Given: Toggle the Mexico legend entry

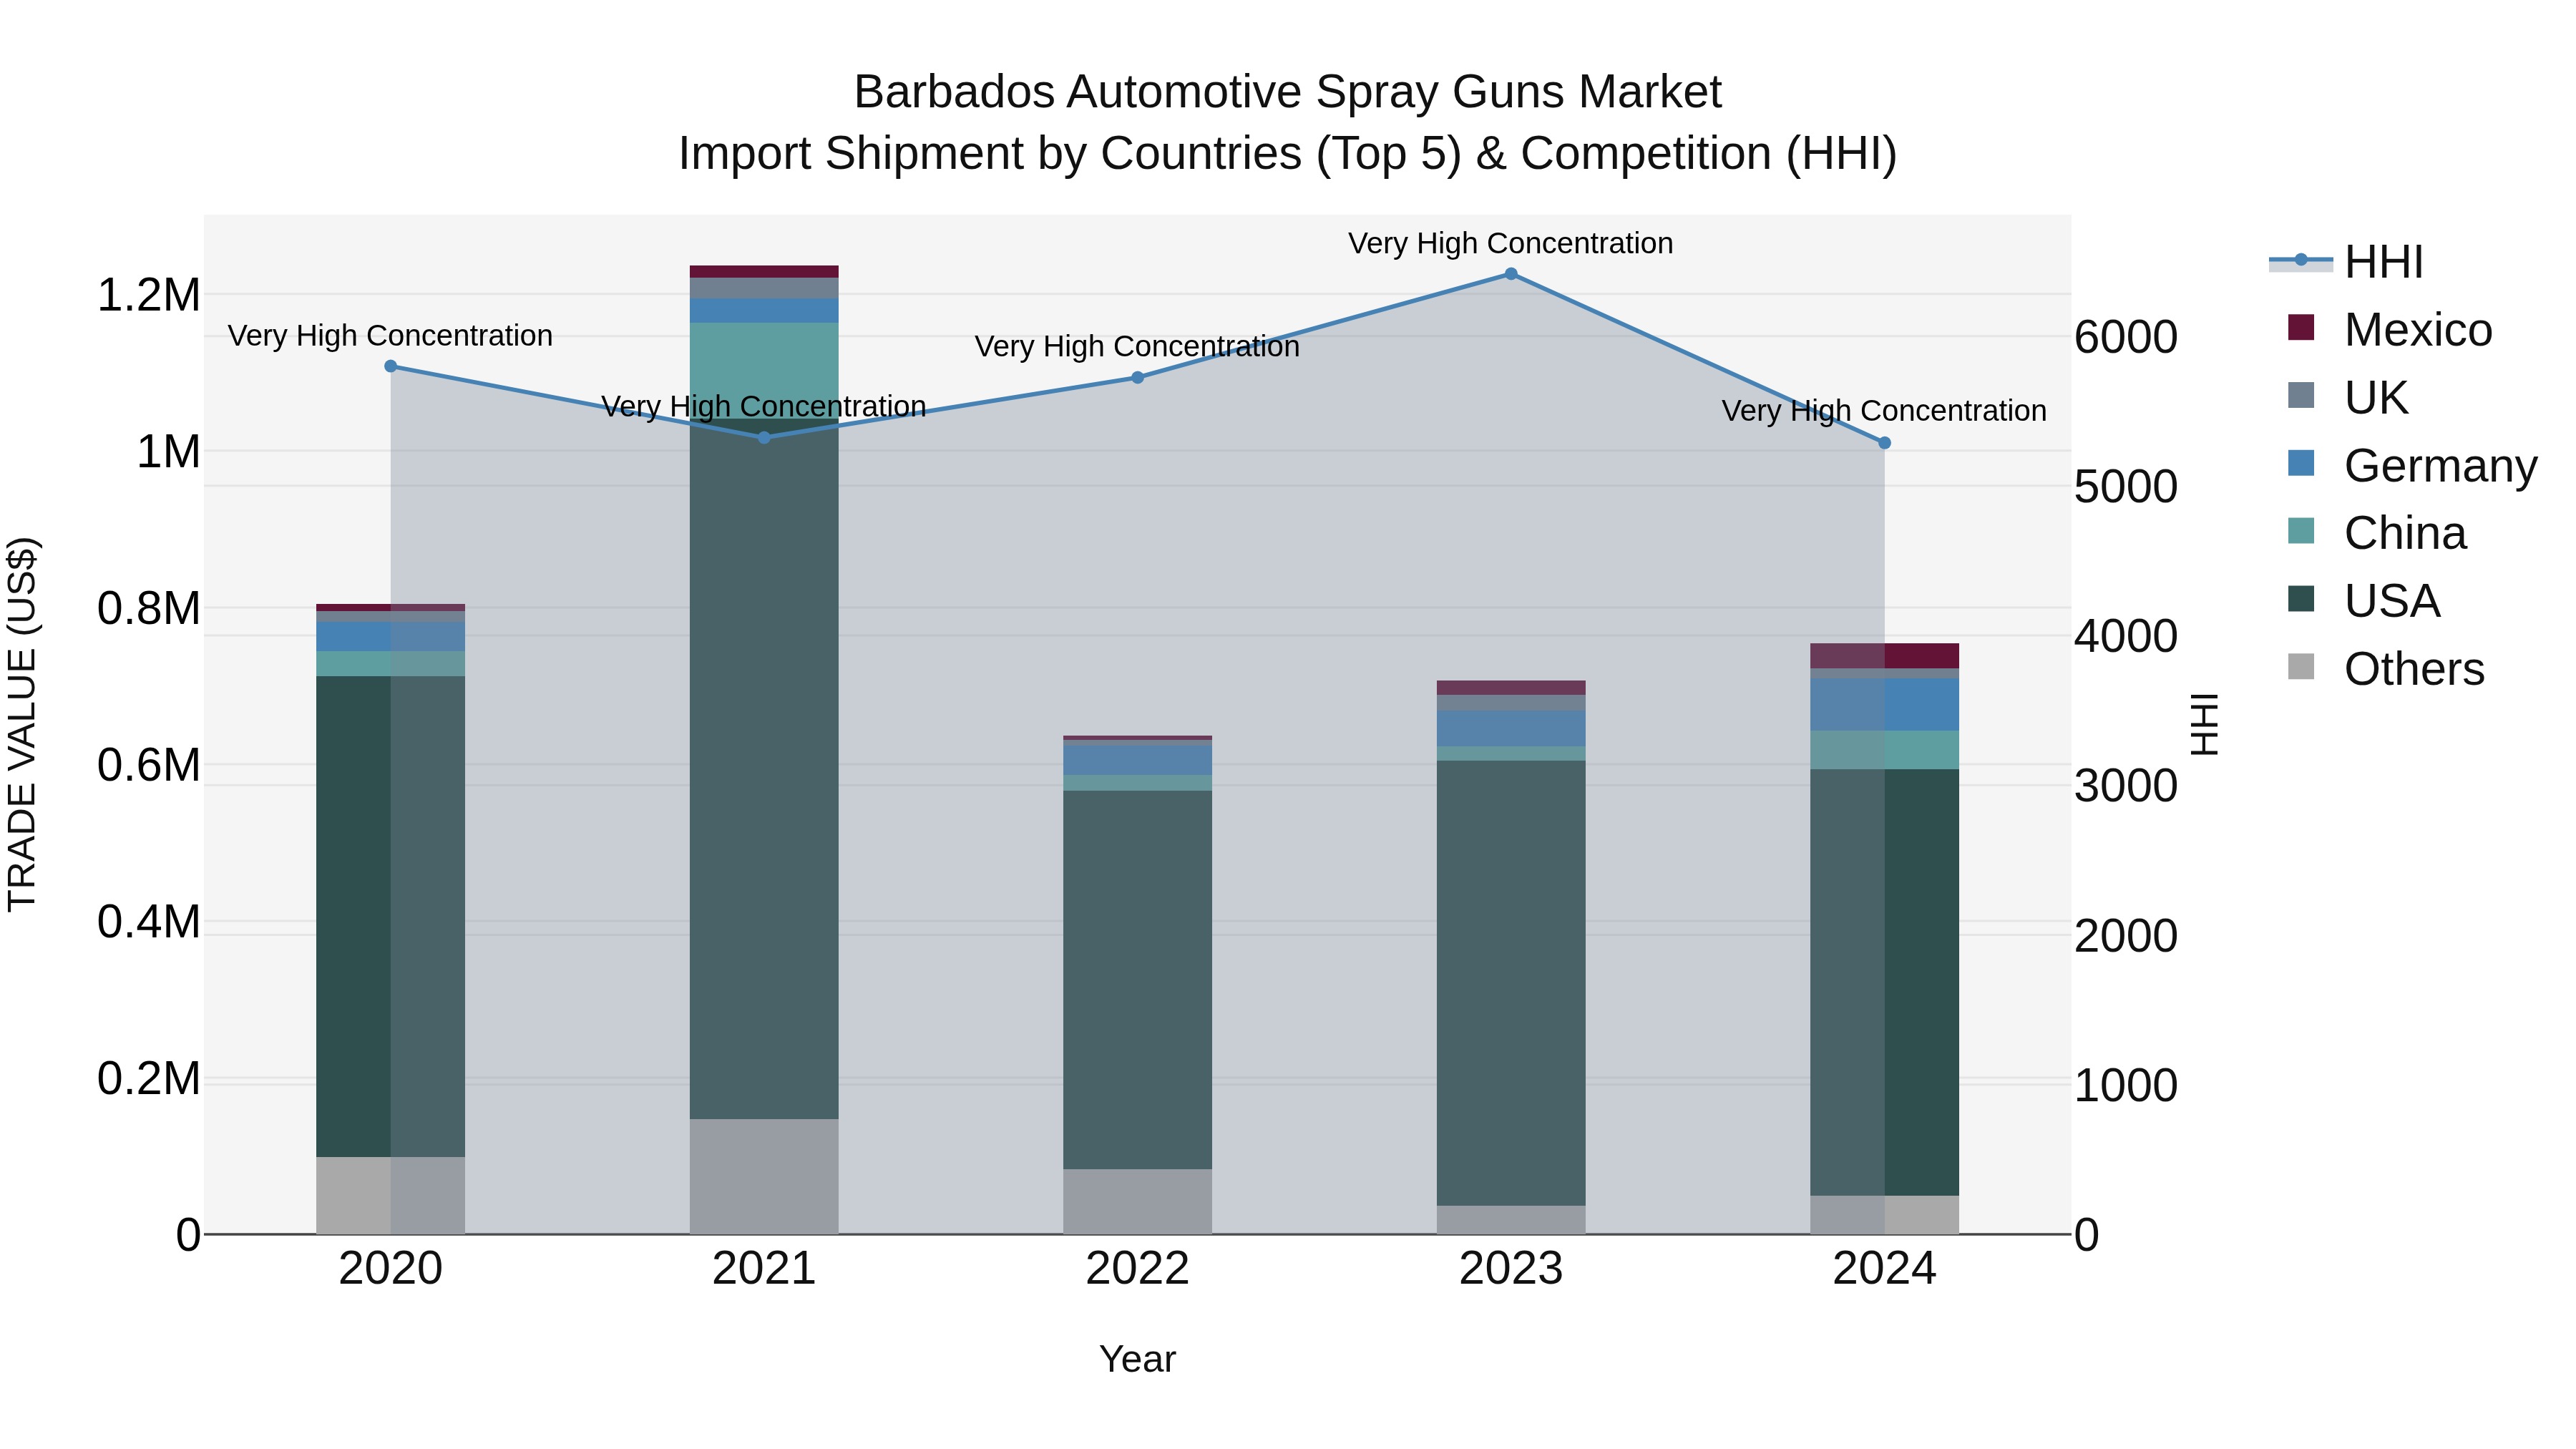Looking at the screenshot, I should [x=2390, y=330].
